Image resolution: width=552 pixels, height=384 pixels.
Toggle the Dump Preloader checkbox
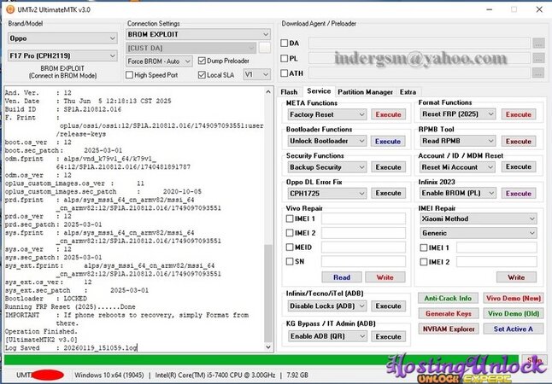pyautogui.click(x=202, y=61)
